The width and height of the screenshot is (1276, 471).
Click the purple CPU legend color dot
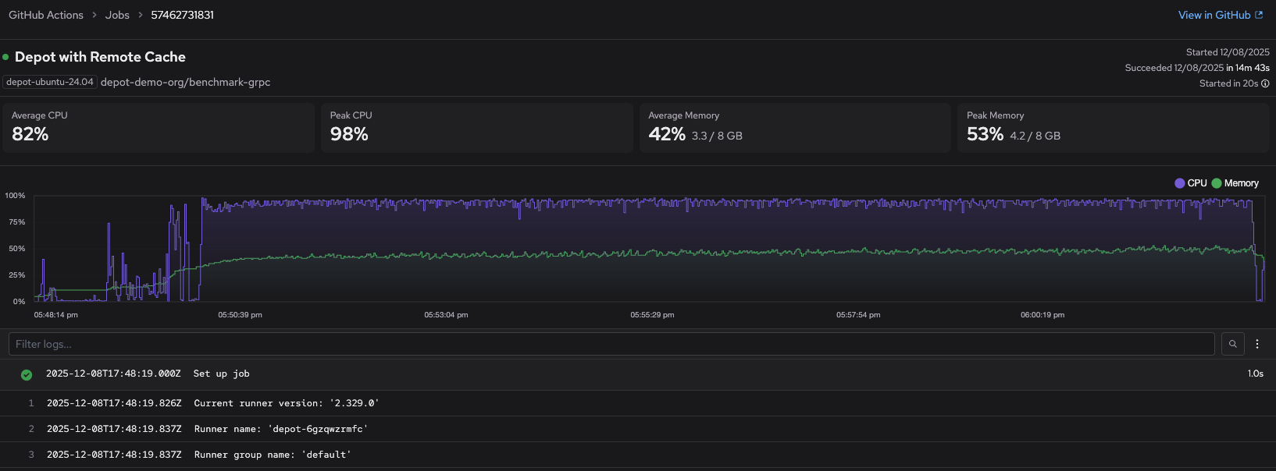[1179, 183]
